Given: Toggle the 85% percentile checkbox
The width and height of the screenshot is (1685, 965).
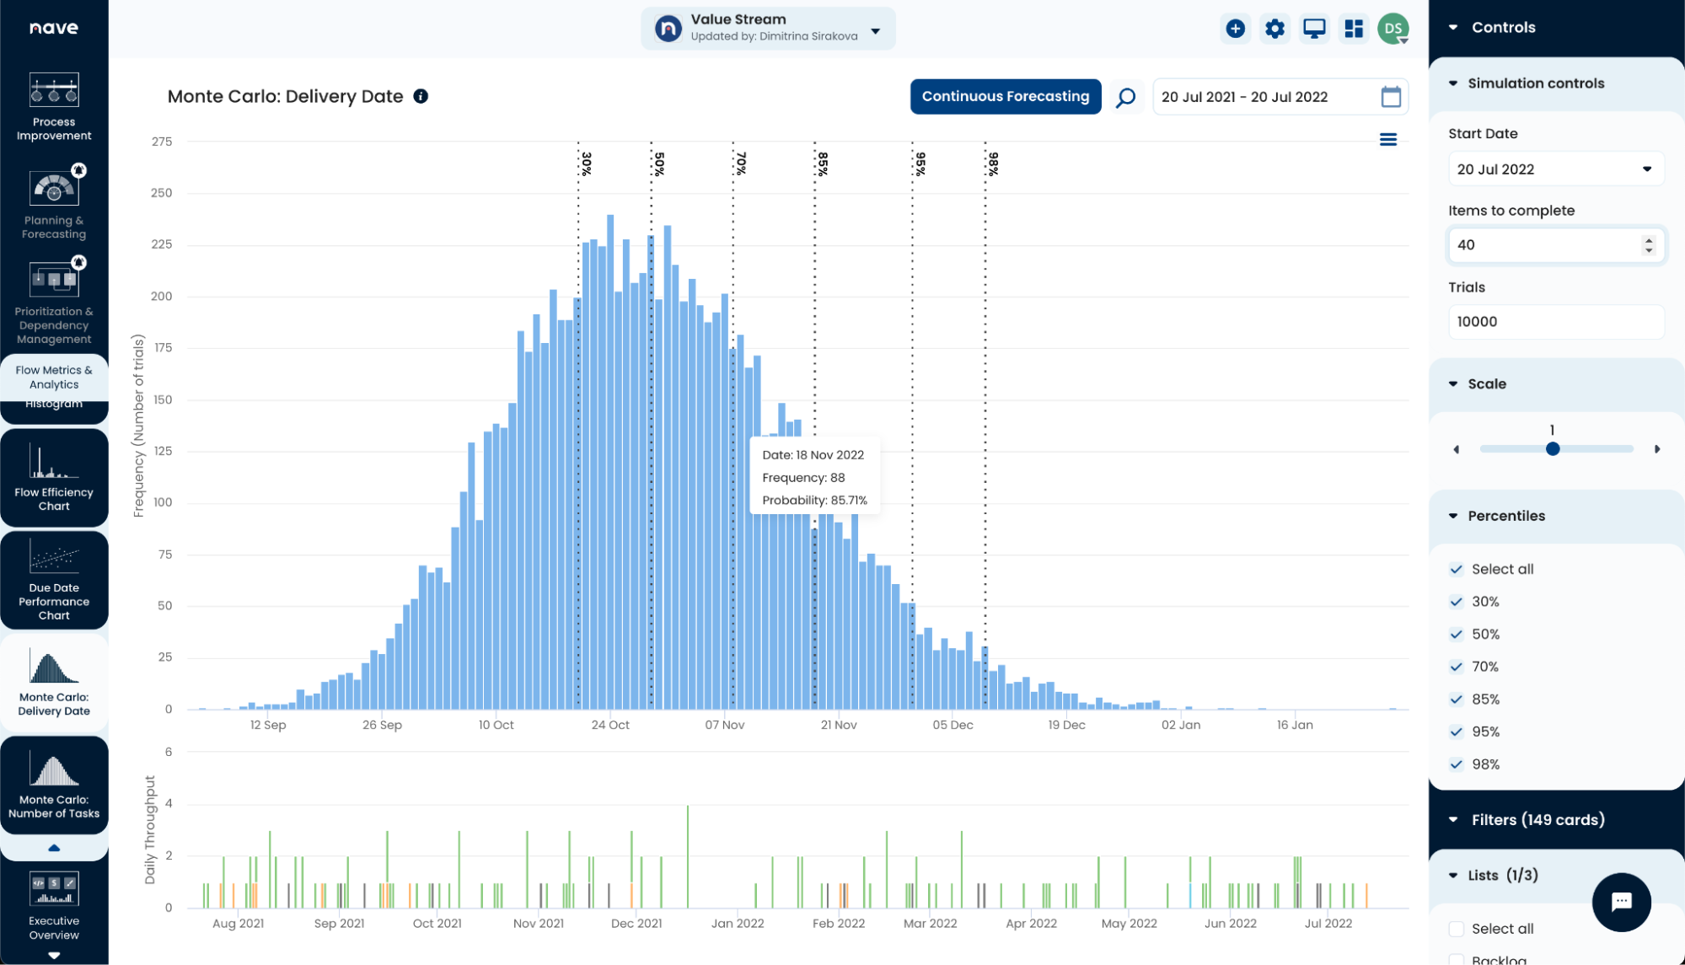Looking at the screenshot, I should pos(1456,700).
